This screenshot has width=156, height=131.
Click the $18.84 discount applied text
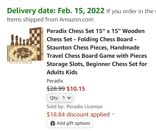pos(78,115)
